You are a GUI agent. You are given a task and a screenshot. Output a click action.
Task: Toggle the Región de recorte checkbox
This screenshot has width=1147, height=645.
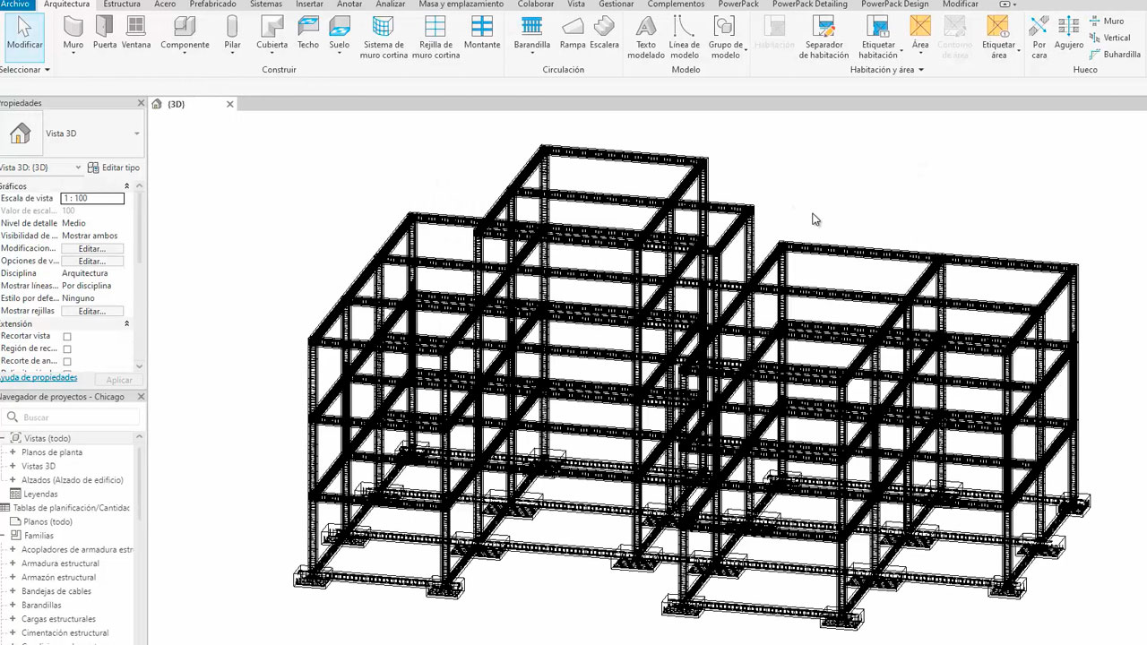pos(67,349)
